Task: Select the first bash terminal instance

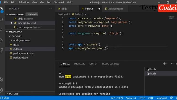Action: [x=161, y=69]
